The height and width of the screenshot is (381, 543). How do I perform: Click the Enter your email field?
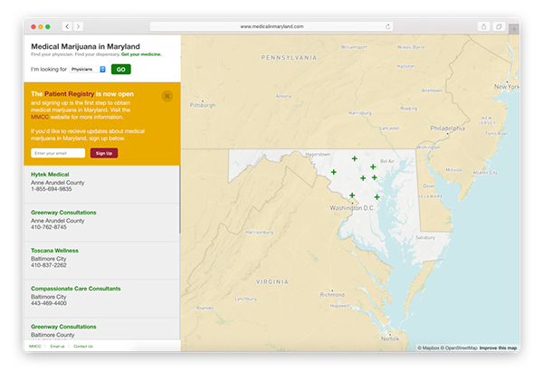pyautogui.click(x=58, y=153)
